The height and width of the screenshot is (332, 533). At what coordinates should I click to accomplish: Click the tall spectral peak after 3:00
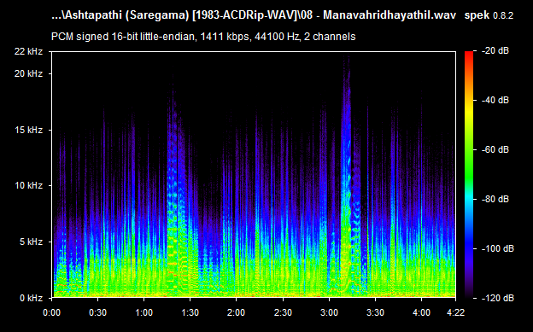pyautogui.click(x=347, y=170)
